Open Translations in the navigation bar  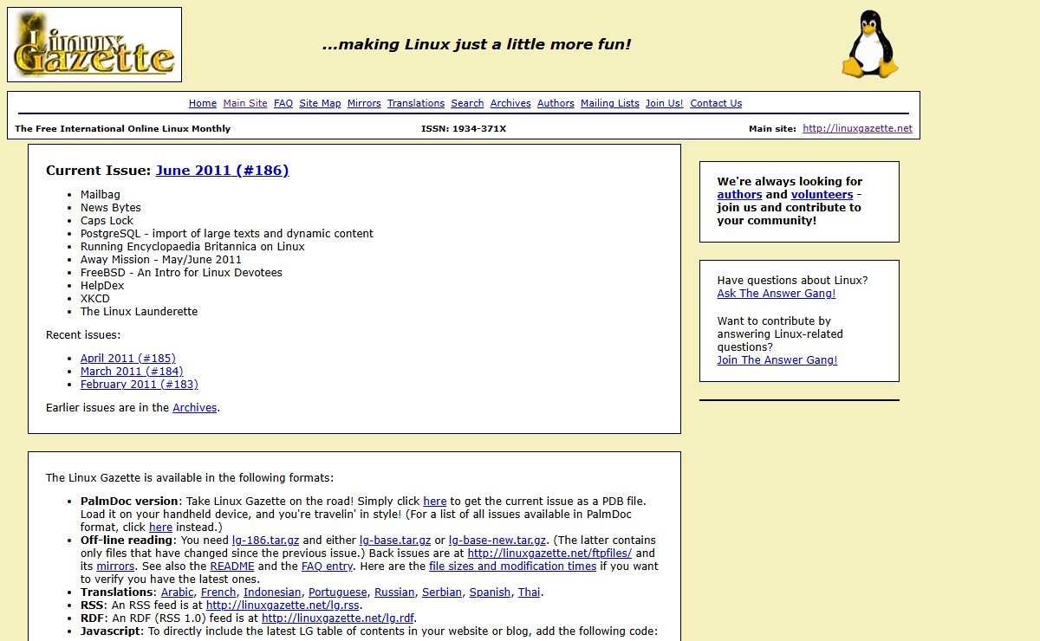coord(416,103)
